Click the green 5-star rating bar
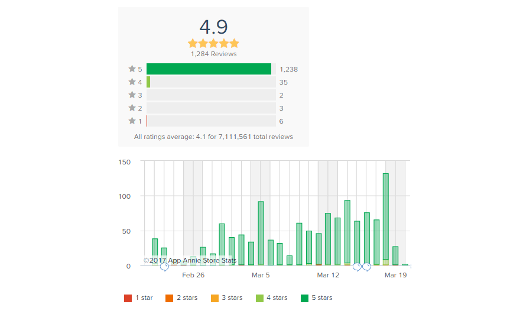507x317 pixels. click(x=209, y=69)
